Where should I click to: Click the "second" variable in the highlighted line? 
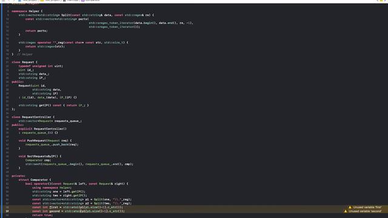55,211
